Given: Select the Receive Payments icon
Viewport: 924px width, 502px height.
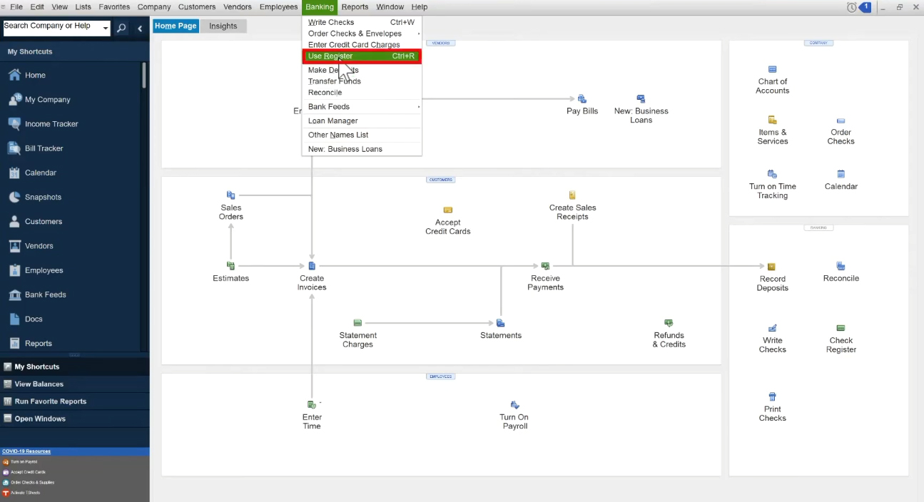Looking at the screenshot, I should click(x=545, y=266).
